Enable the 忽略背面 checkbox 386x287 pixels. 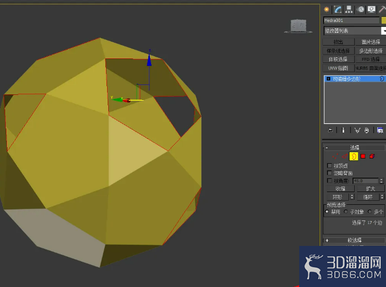tap(329, 173)
